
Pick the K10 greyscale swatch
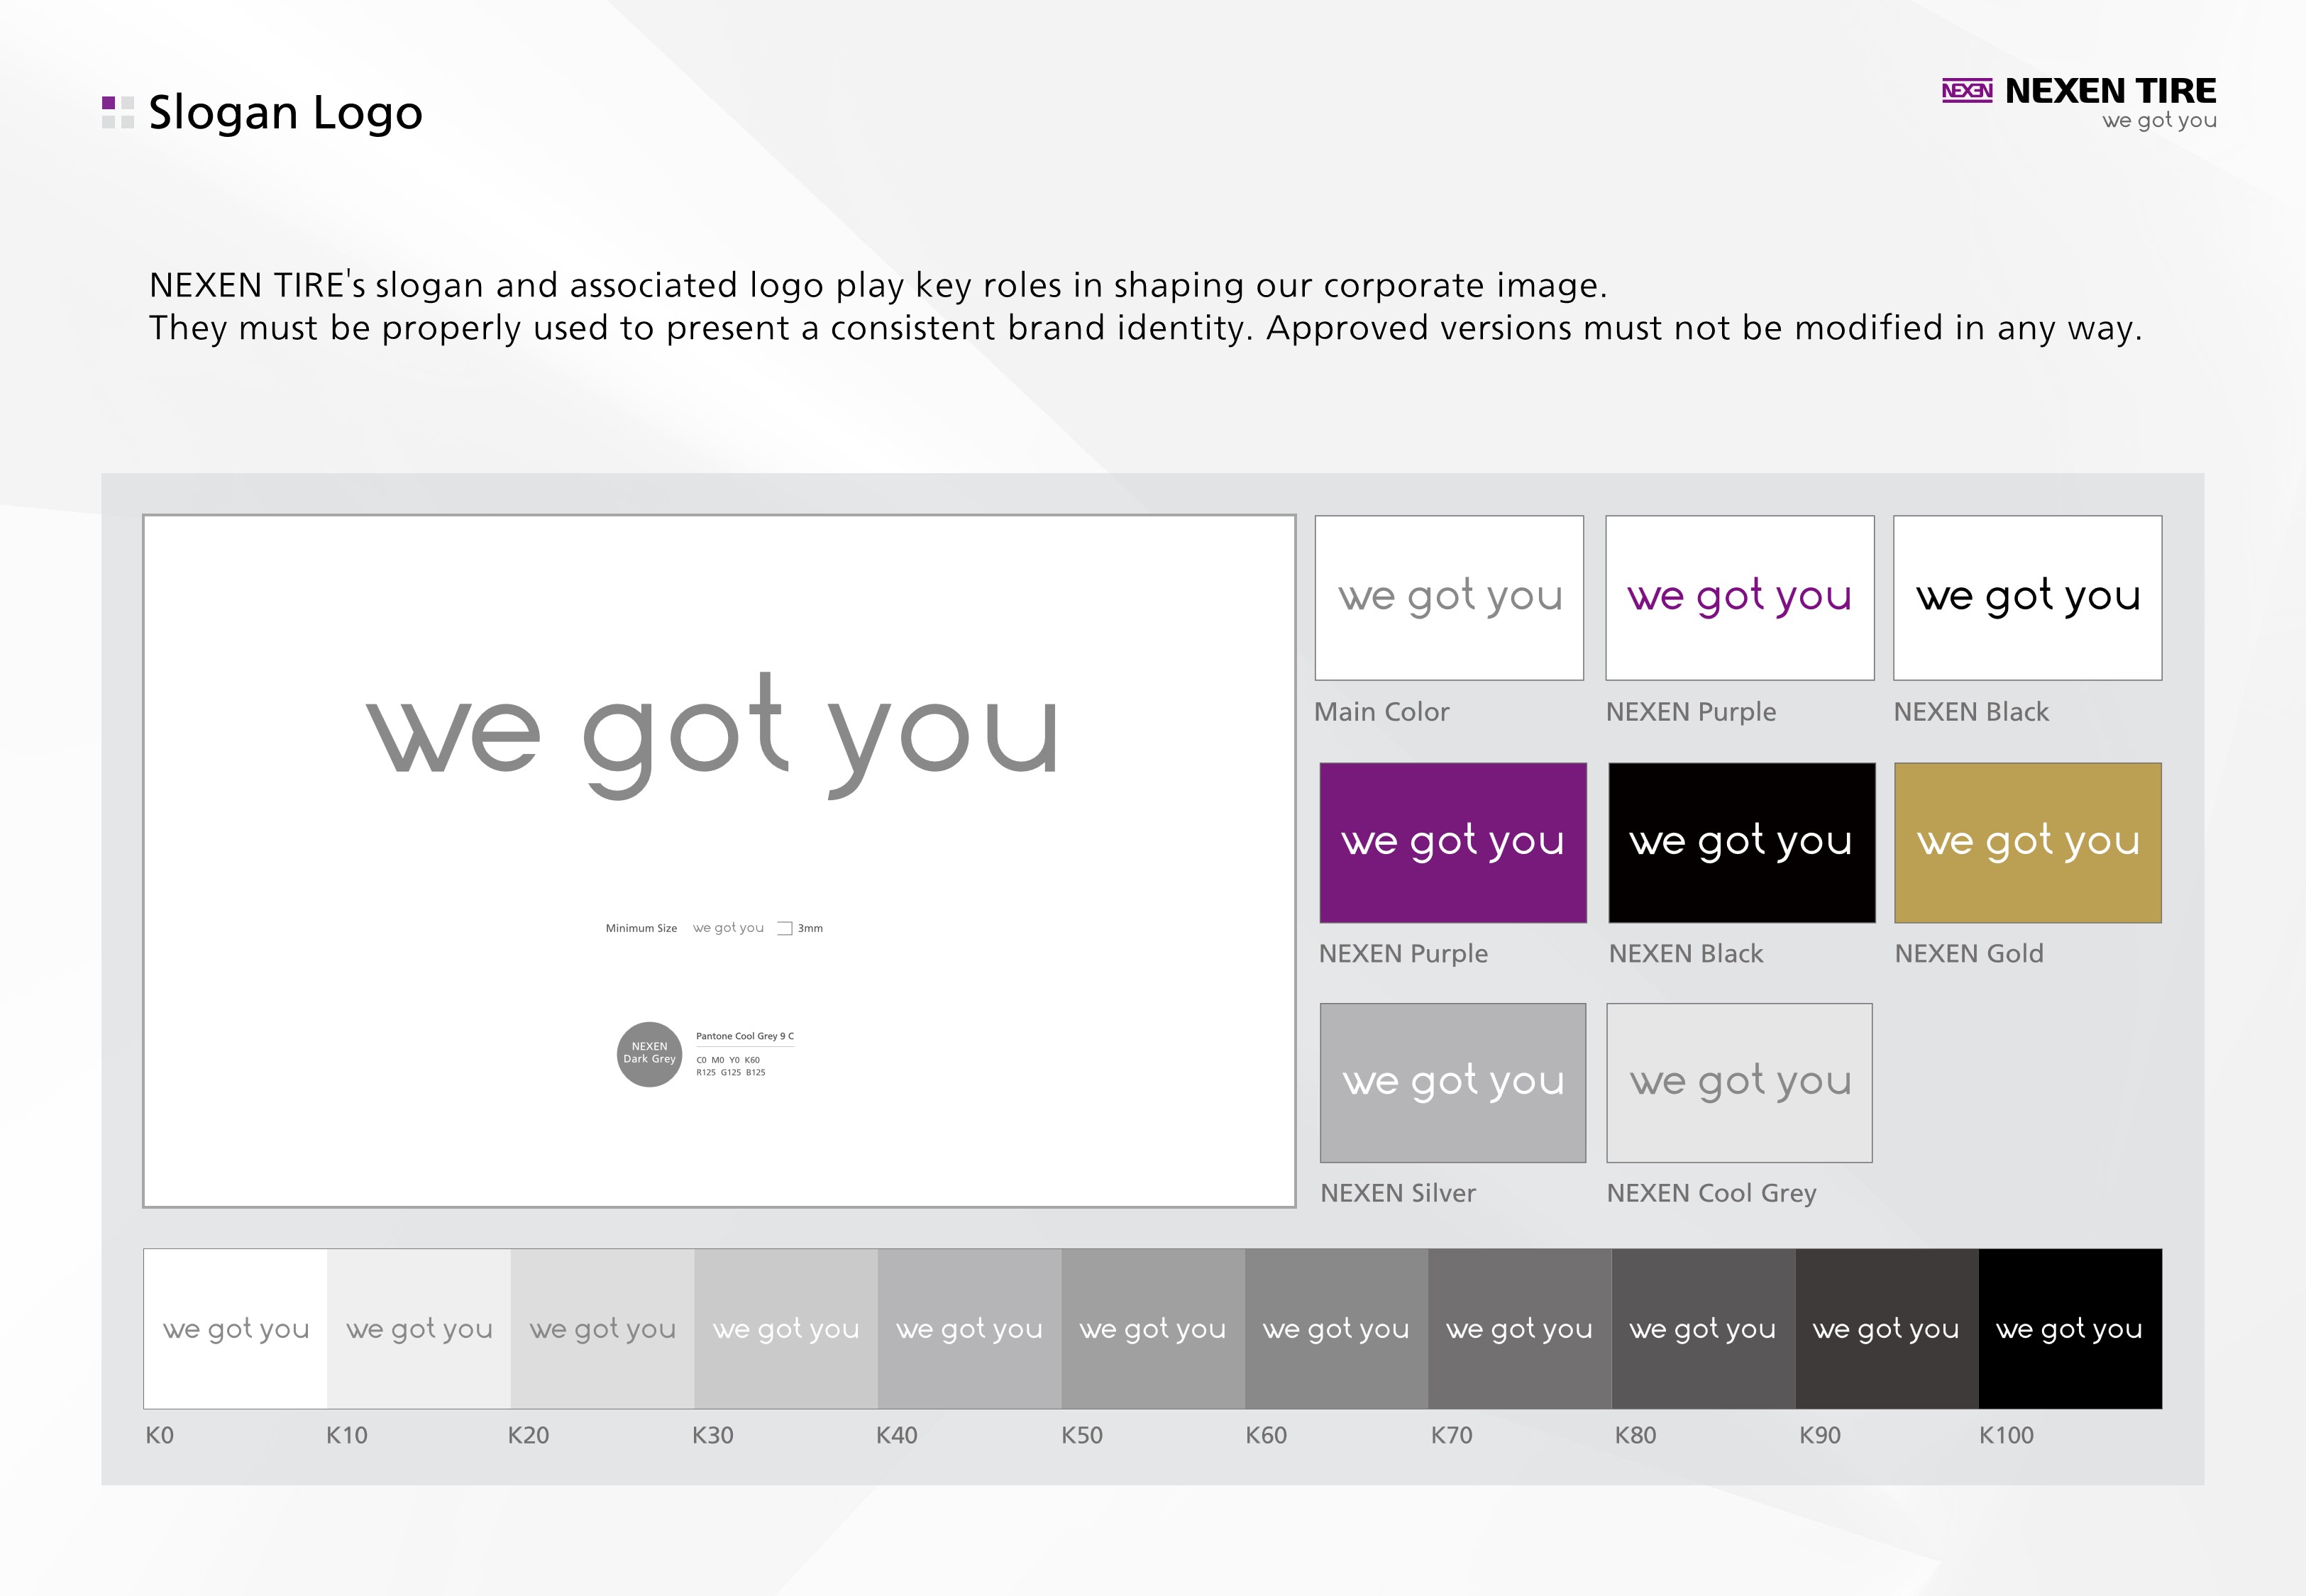click(x=419, y=1329)
